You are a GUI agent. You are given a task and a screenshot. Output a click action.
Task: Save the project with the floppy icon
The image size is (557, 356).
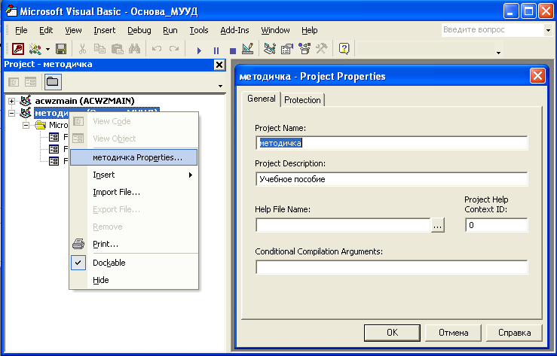point(61,49)
